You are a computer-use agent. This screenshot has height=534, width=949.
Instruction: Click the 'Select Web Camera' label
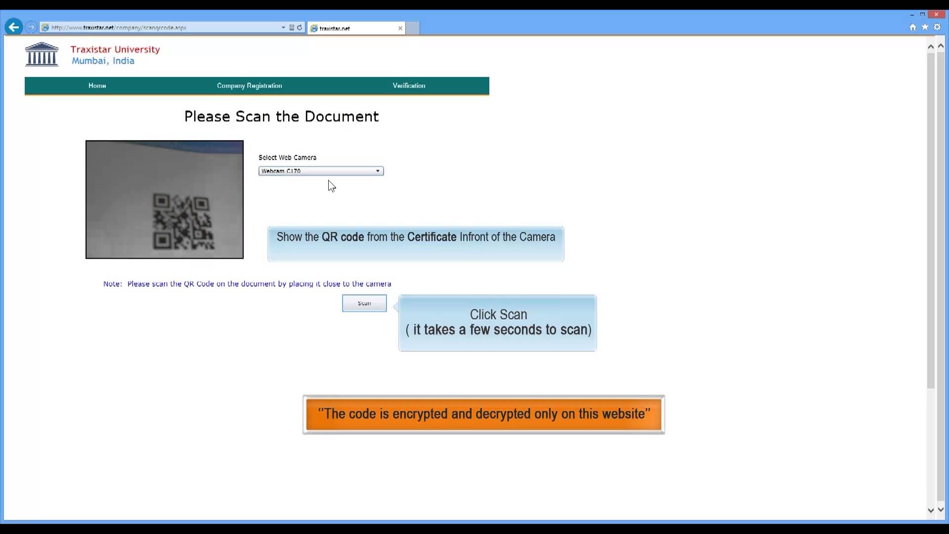(x=287, y=158)
